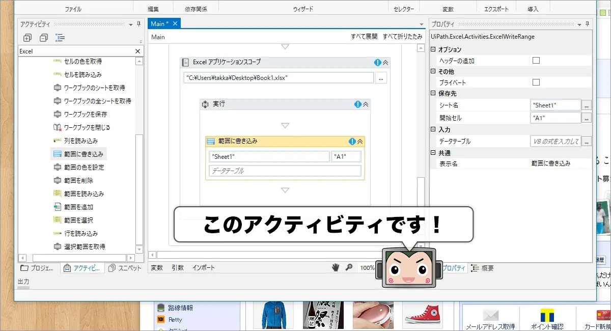Switch to アクティビティ panel tab

(82, 268)
